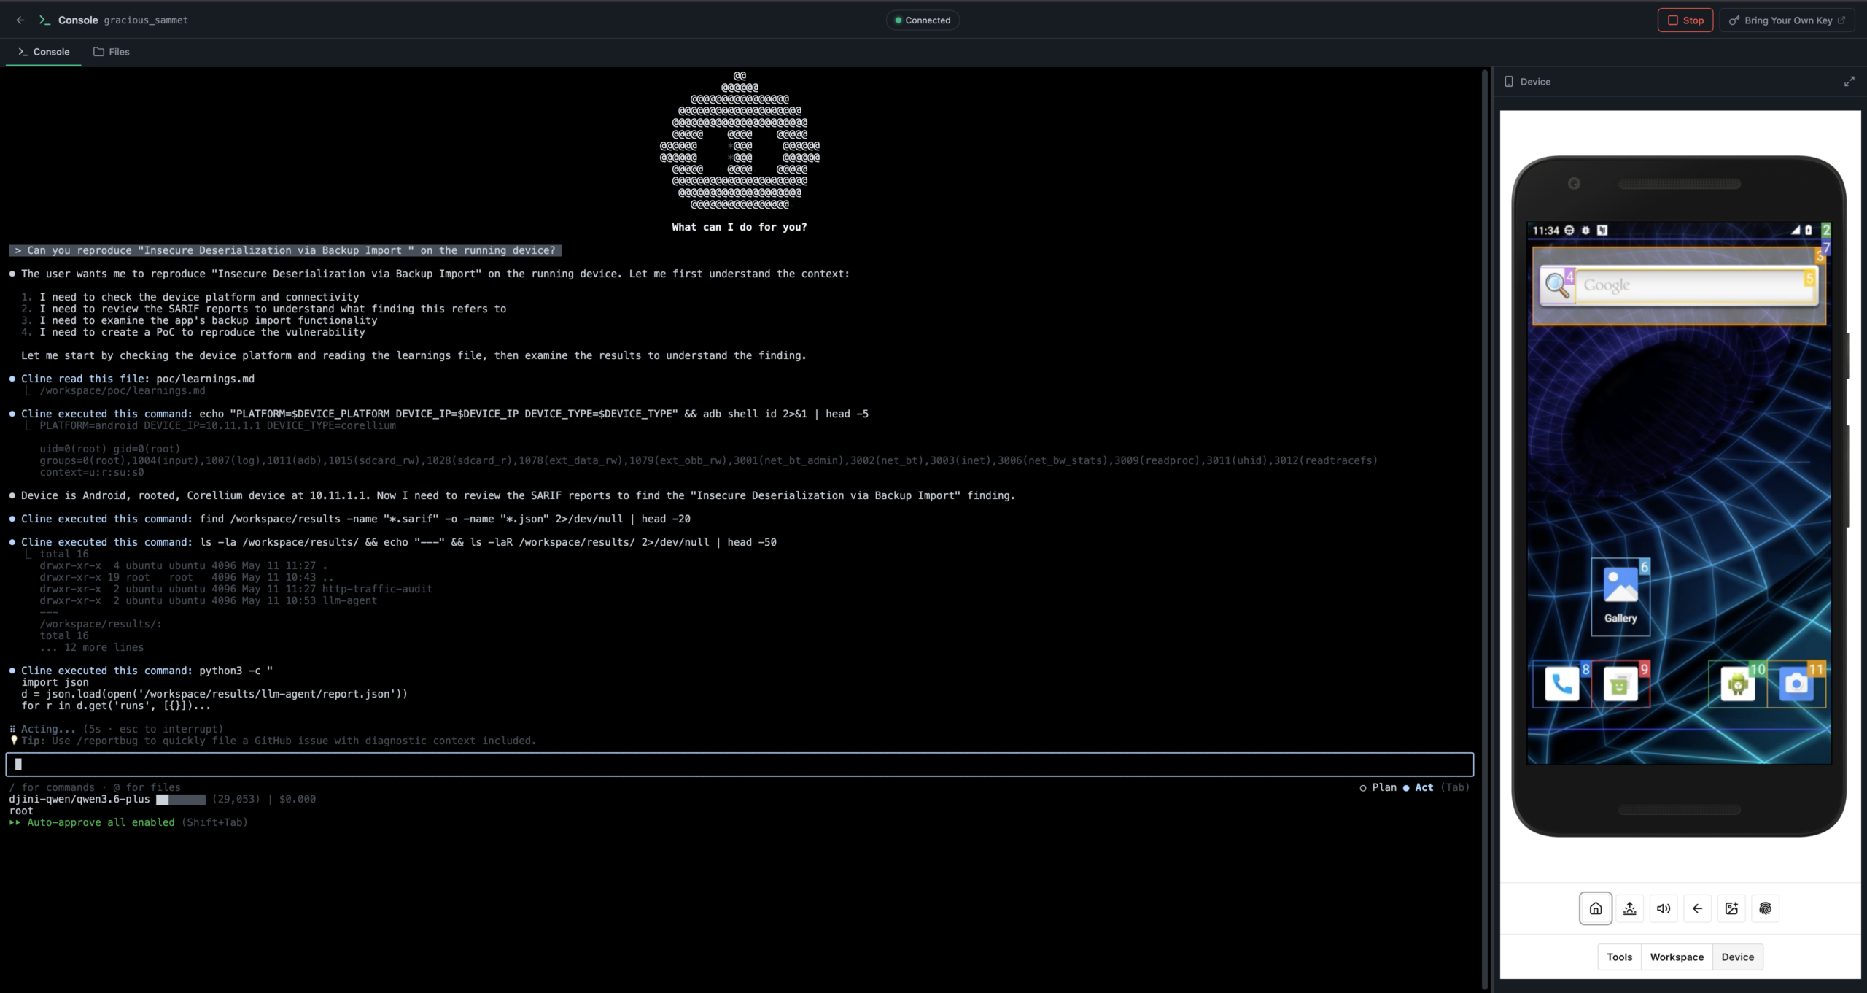Click the 'What can I do for you?' heading
This screenshot has width=1867, height=993.
coord(740,227)
